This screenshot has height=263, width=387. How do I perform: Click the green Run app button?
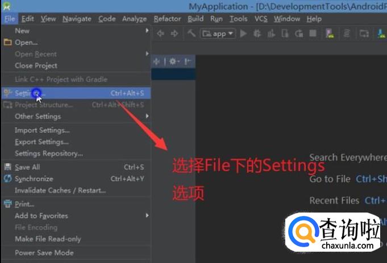[243, 33]
